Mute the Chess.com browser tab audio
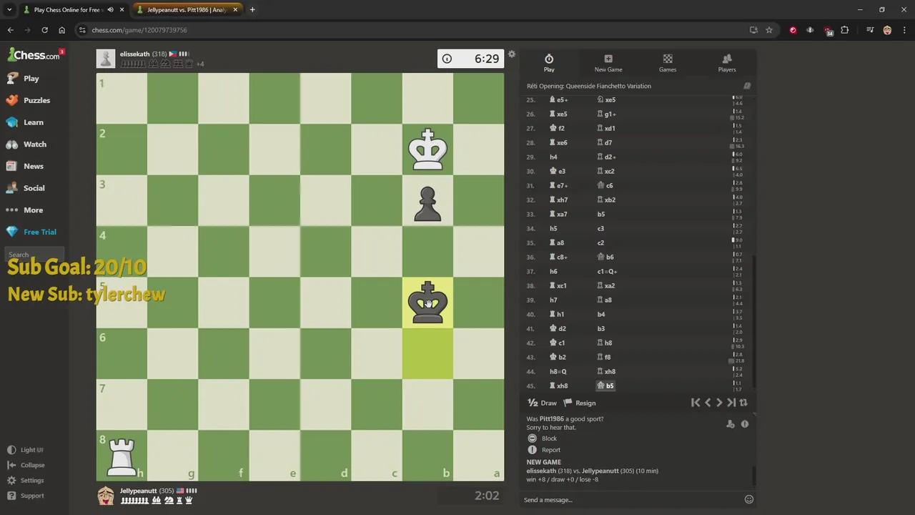915x515 pixels. pos(110,10)
